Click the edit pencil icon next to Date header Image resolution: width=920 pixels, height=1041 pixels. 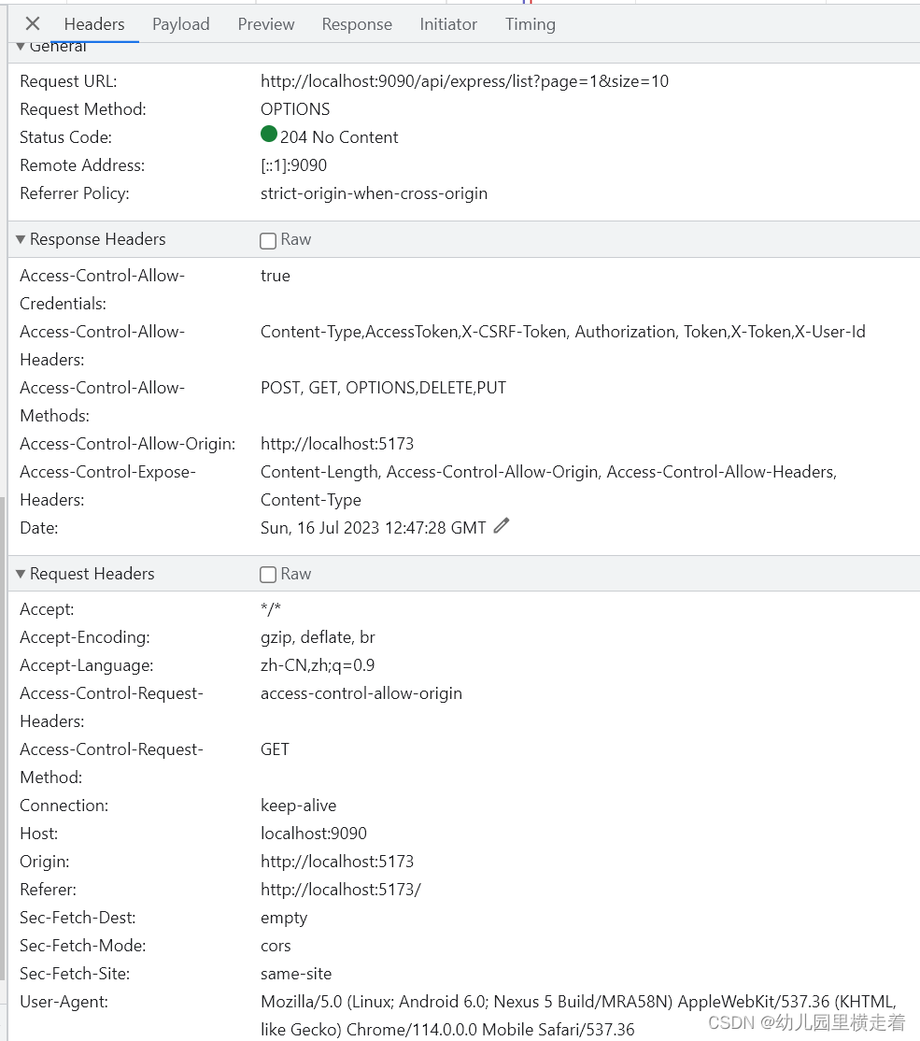(x=502, y=526)
